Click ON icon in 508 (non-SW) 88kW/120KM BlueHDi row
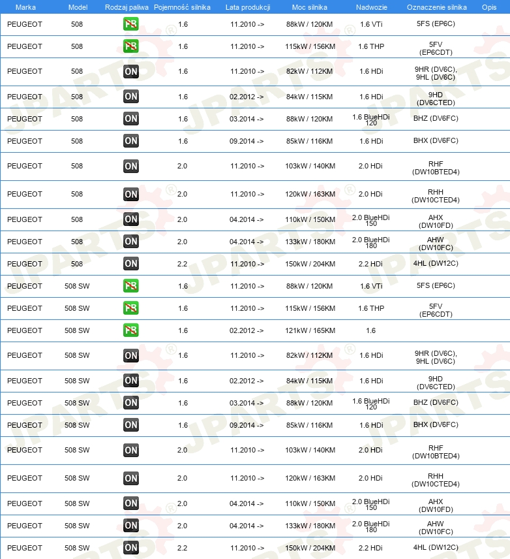This screenshot has width=510, height=559. (130, 118)
